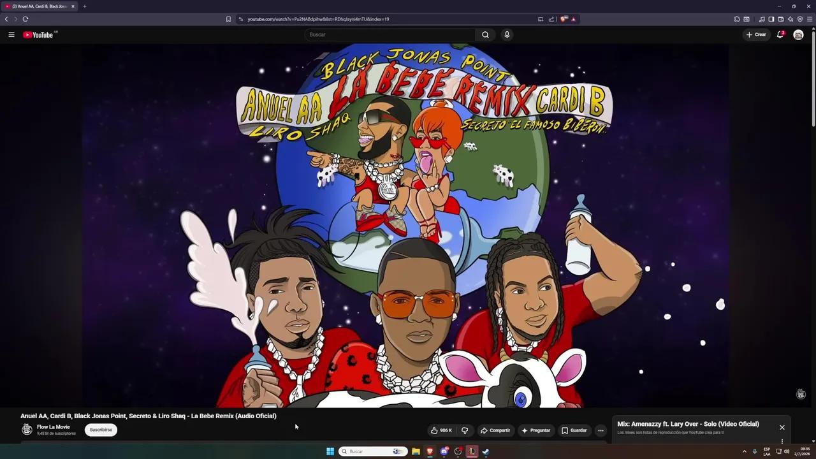Screen dimensions: 816x459
Task: Open the Flow La Movie channel name
Action: (x=54, y=427)
